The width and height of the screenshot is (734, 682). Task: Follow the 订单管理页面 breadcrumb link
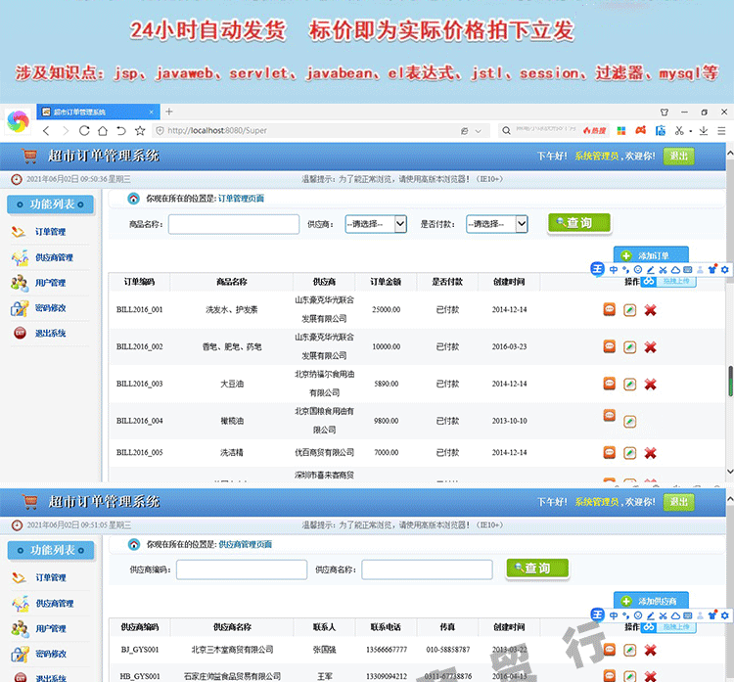(241, 199)
